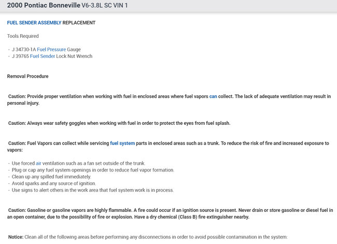
Task: Click the 'Avoid sparks and any source of ignition' line
Action: (61, 183)
